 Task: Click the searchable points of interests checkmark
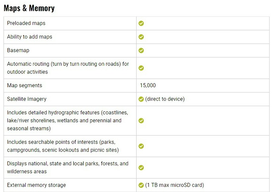141,146
